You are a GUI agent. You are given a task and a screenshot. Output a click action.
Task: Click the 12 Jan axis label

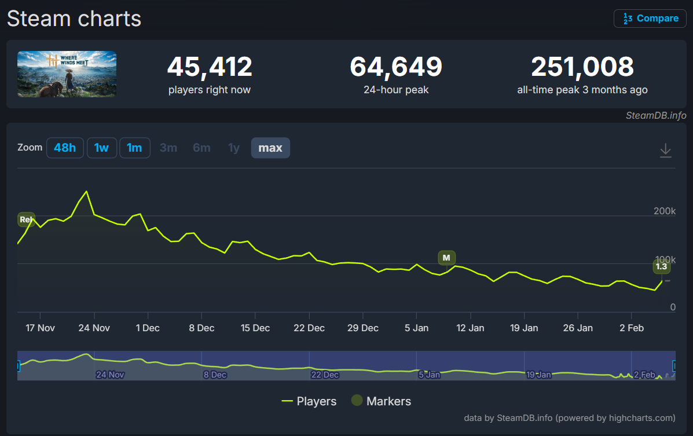point(470,328)
